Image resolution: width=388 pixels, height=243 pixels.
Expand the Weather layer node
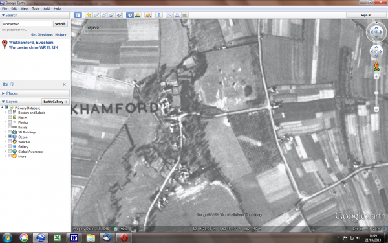[5, 141]
